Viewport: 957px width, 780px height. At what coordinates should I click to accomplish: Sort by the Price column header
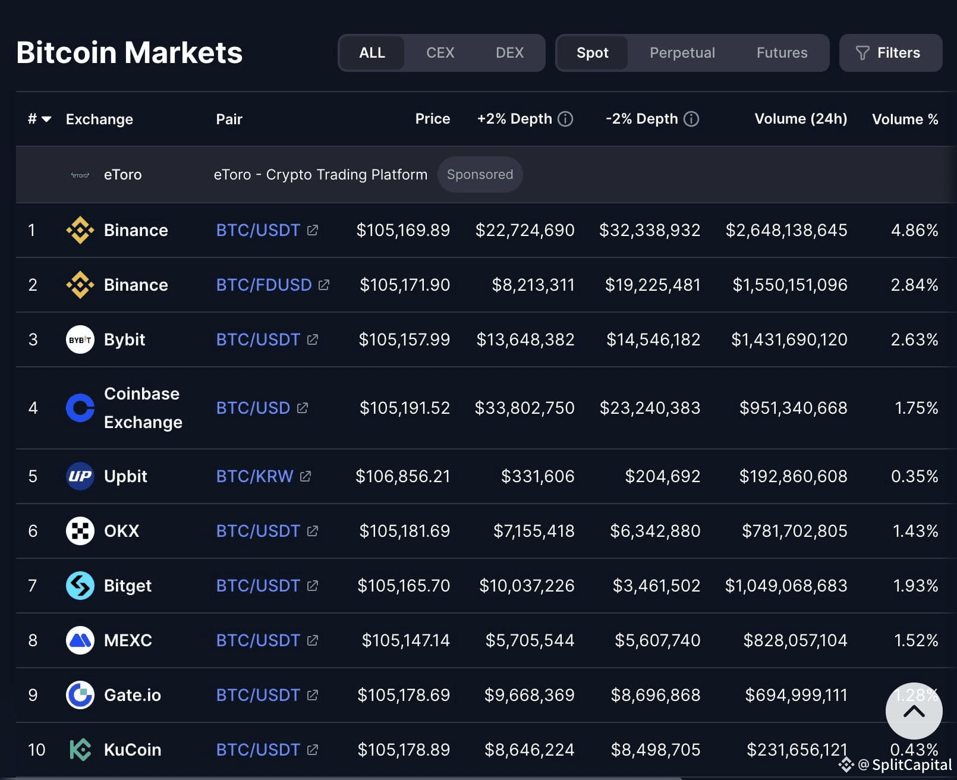click(x=433, y=119)
